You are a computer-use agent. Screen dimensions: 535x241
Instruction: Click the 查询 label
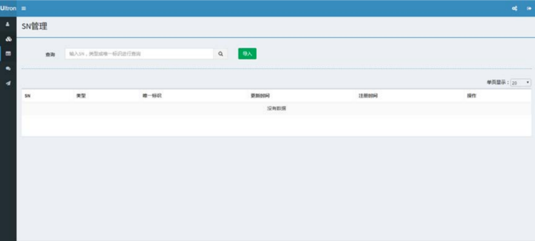tap(50, 54)
